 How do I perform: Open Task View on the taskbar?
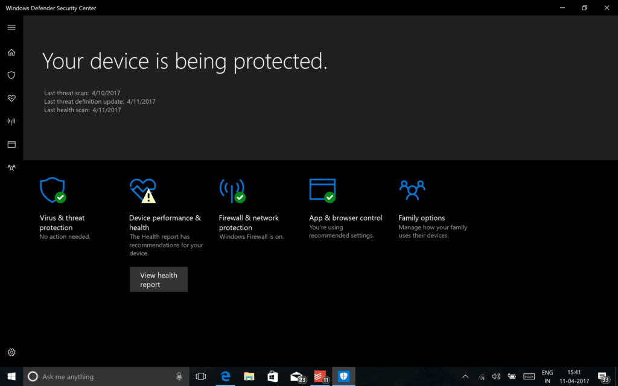pos(200,376)
